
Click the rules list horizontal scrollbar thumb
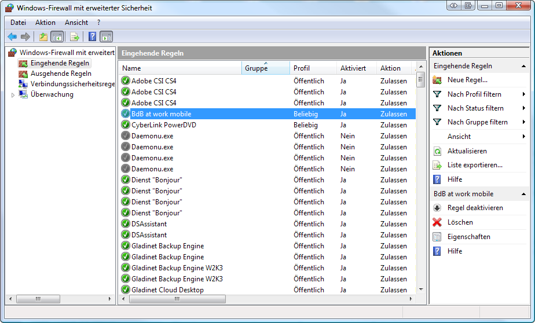(177, 299)
